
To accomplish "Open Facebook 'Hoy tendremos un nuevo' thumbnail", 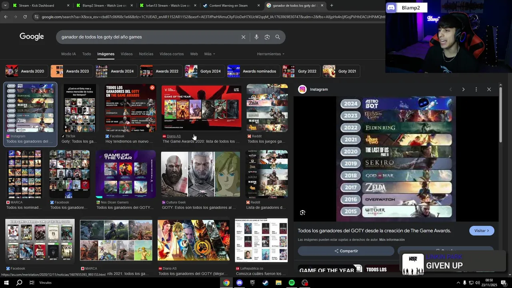I will click(130, 108).
